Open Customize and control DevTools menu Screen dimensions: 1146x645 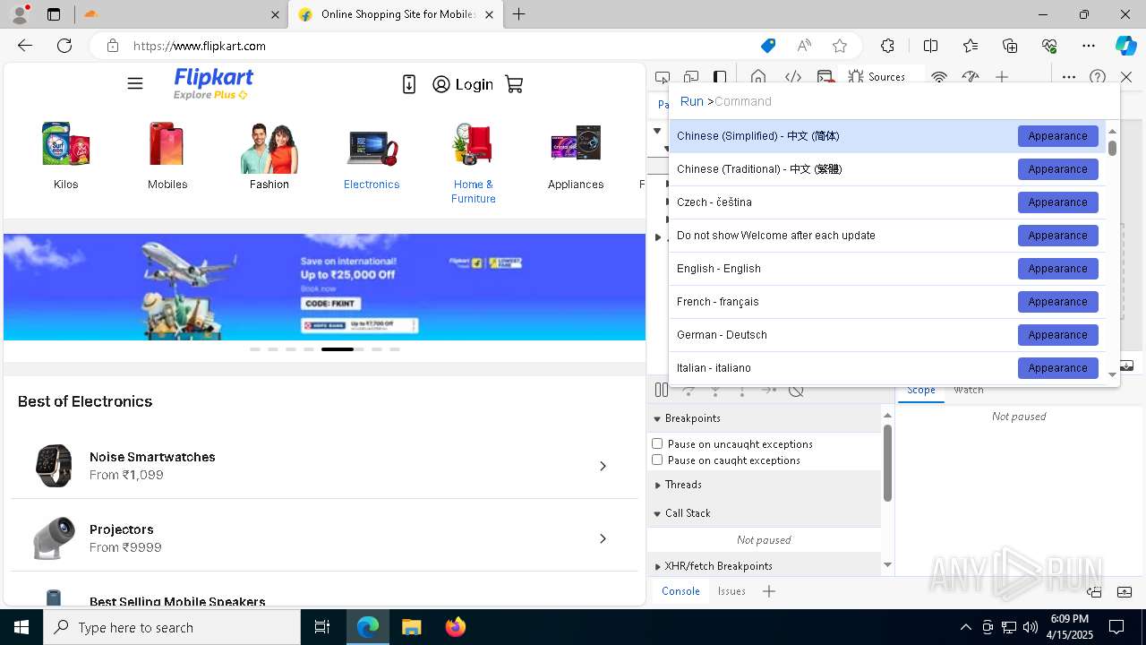coord(1069,77)
